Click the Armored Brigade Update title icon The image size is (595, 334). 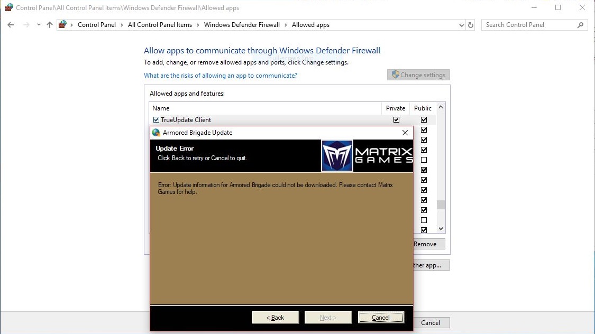point(156,132)
